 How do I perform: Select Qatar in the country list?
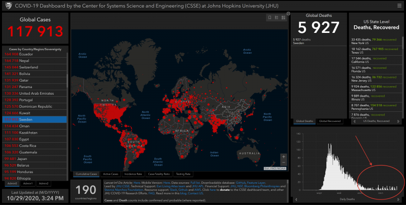pos(35,80)
